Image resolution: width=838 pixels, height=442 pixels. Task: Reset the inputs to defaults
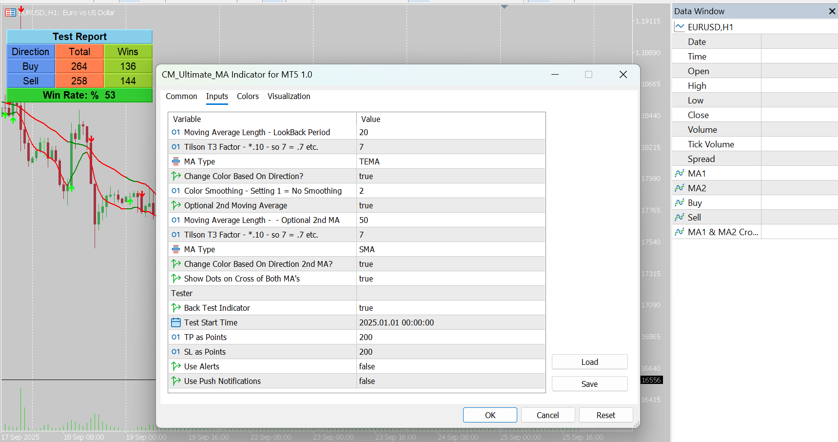pyautogui.click(x=606, y=415)
